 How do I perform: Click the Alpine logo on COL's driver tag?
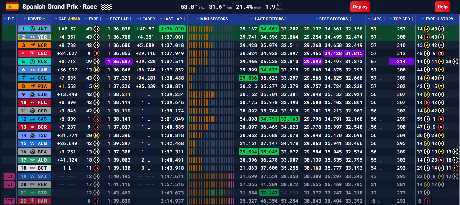coord(32,78)
